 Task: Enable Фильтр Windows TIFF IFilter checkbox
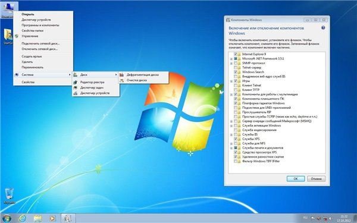coord(236,161)
